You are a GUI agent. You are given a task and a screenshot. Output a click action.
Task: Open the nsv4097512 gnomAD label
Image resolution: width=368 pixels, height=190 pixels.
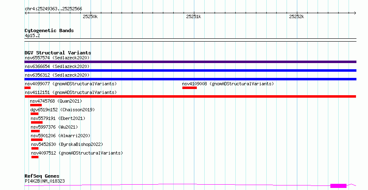(x=77, y=153)
